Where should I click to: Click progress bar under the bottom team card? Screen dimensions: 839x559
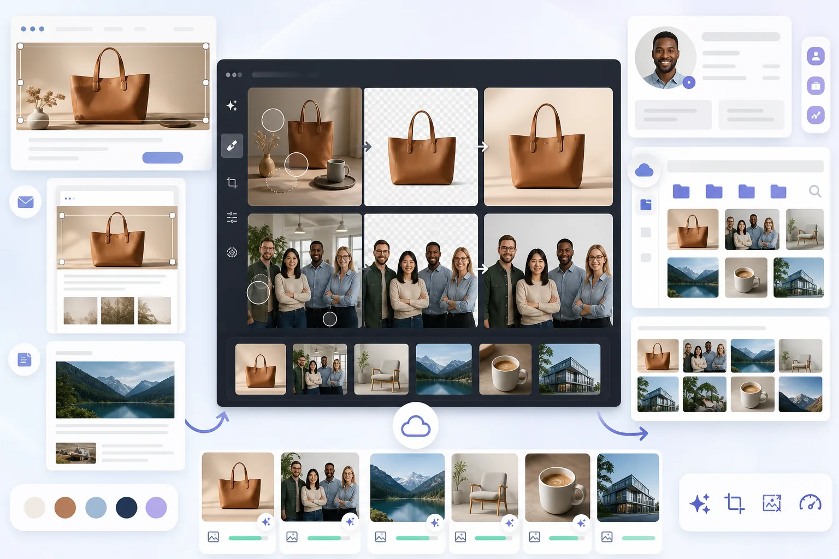[328, 538]
